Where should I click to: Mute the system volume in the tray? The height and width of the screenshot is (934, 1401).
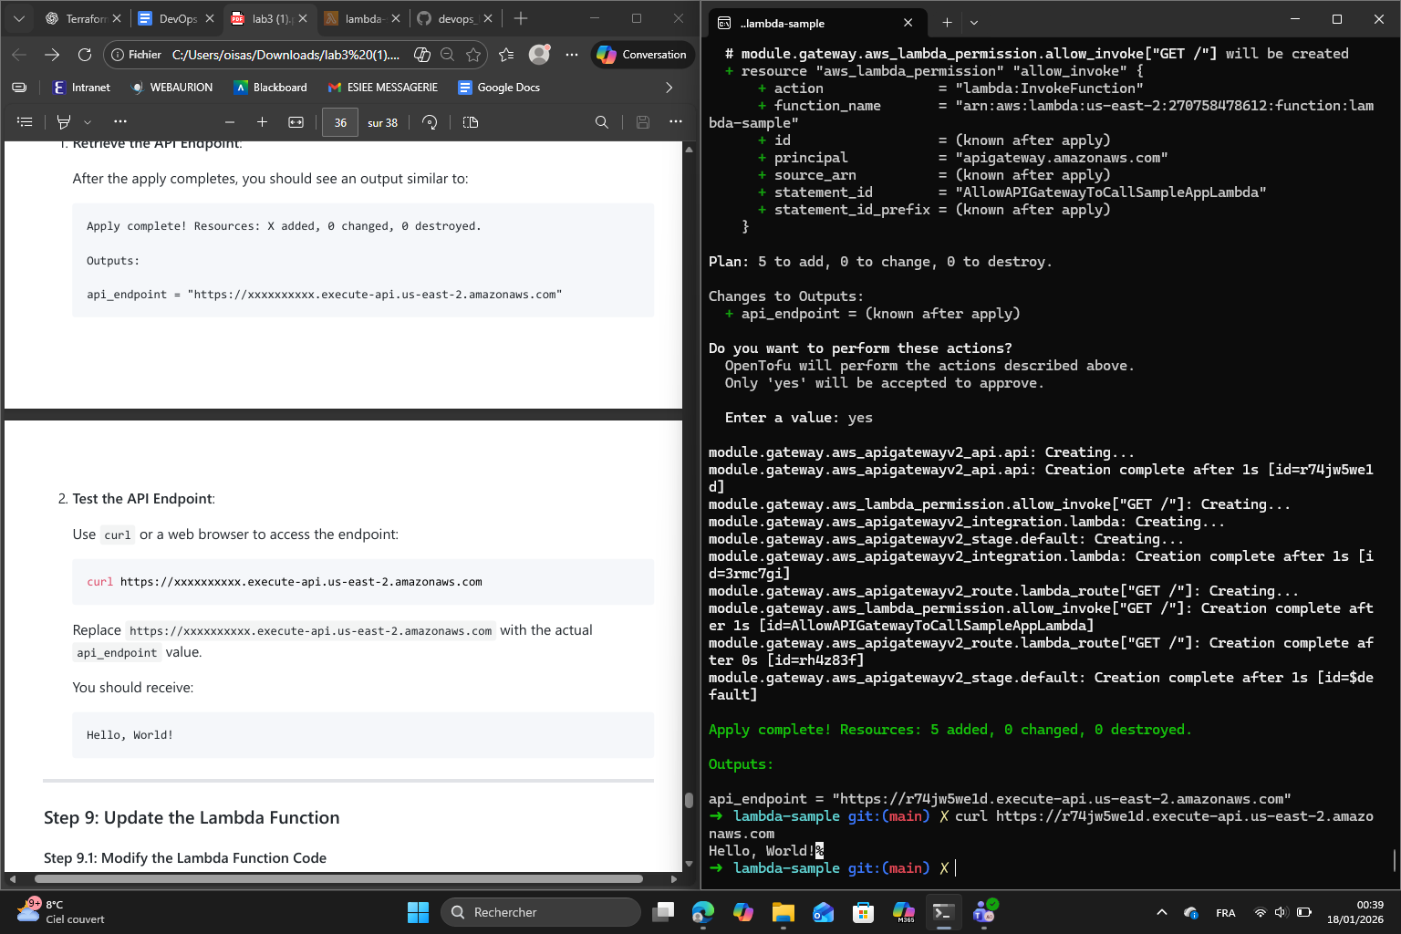[x=1280, y=911]
